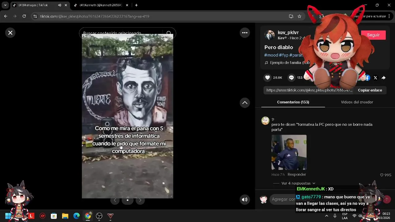Open the tab search dropdown arrow
Screen dimensions: 395x222
(5, 5)
